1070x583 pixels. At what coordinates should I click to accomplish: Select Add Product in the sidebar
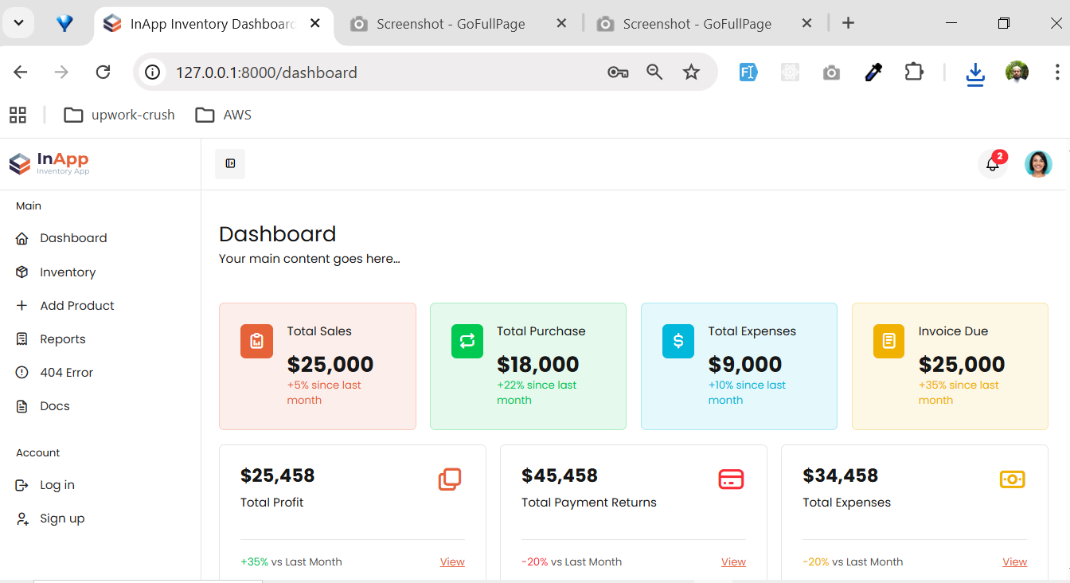[76, 306]
